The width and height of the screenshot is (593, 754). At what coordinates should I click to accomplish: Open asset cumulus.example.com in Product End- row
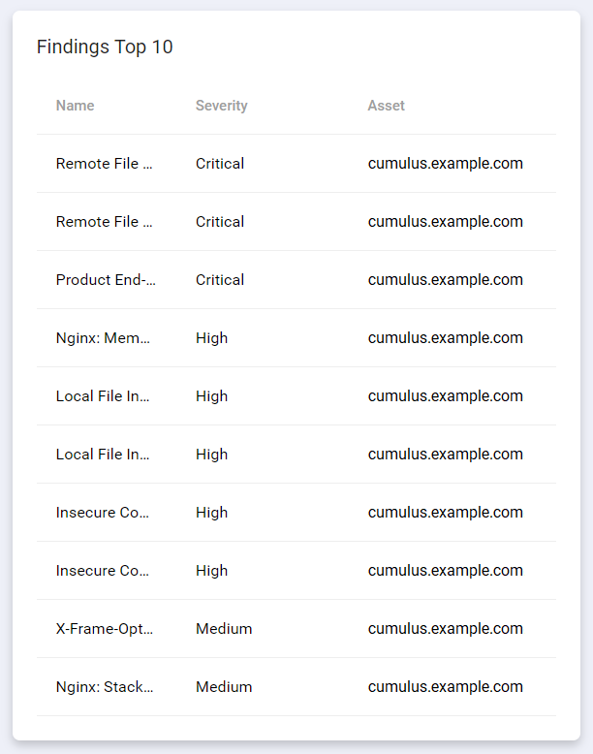click(445, 280)
